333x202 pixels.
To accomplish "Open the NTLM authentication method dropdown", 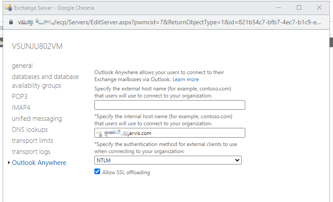I will coord(168,161).
